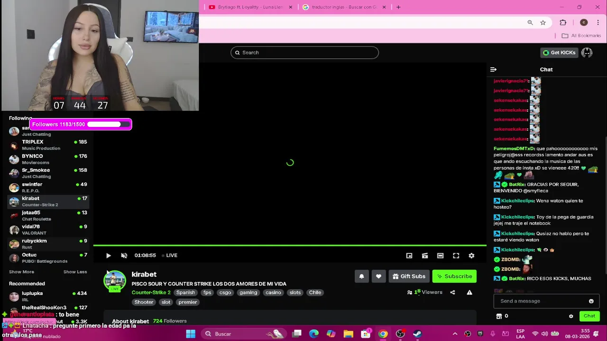Open All Bookmarks folder
Viewport: 607px width, 341px height.
581,36
